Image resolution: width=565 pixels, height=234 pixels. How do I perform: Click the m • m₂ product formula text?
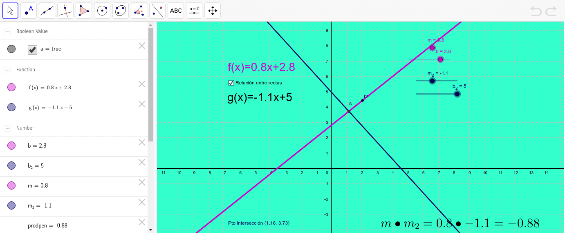pos(460,223)
